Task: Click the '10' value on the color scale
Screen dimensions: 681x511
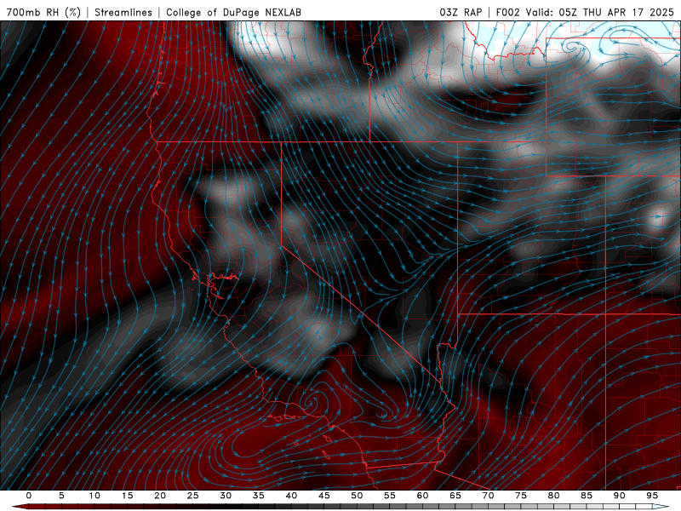Action: pyautogui.click(x=94, y=496)
